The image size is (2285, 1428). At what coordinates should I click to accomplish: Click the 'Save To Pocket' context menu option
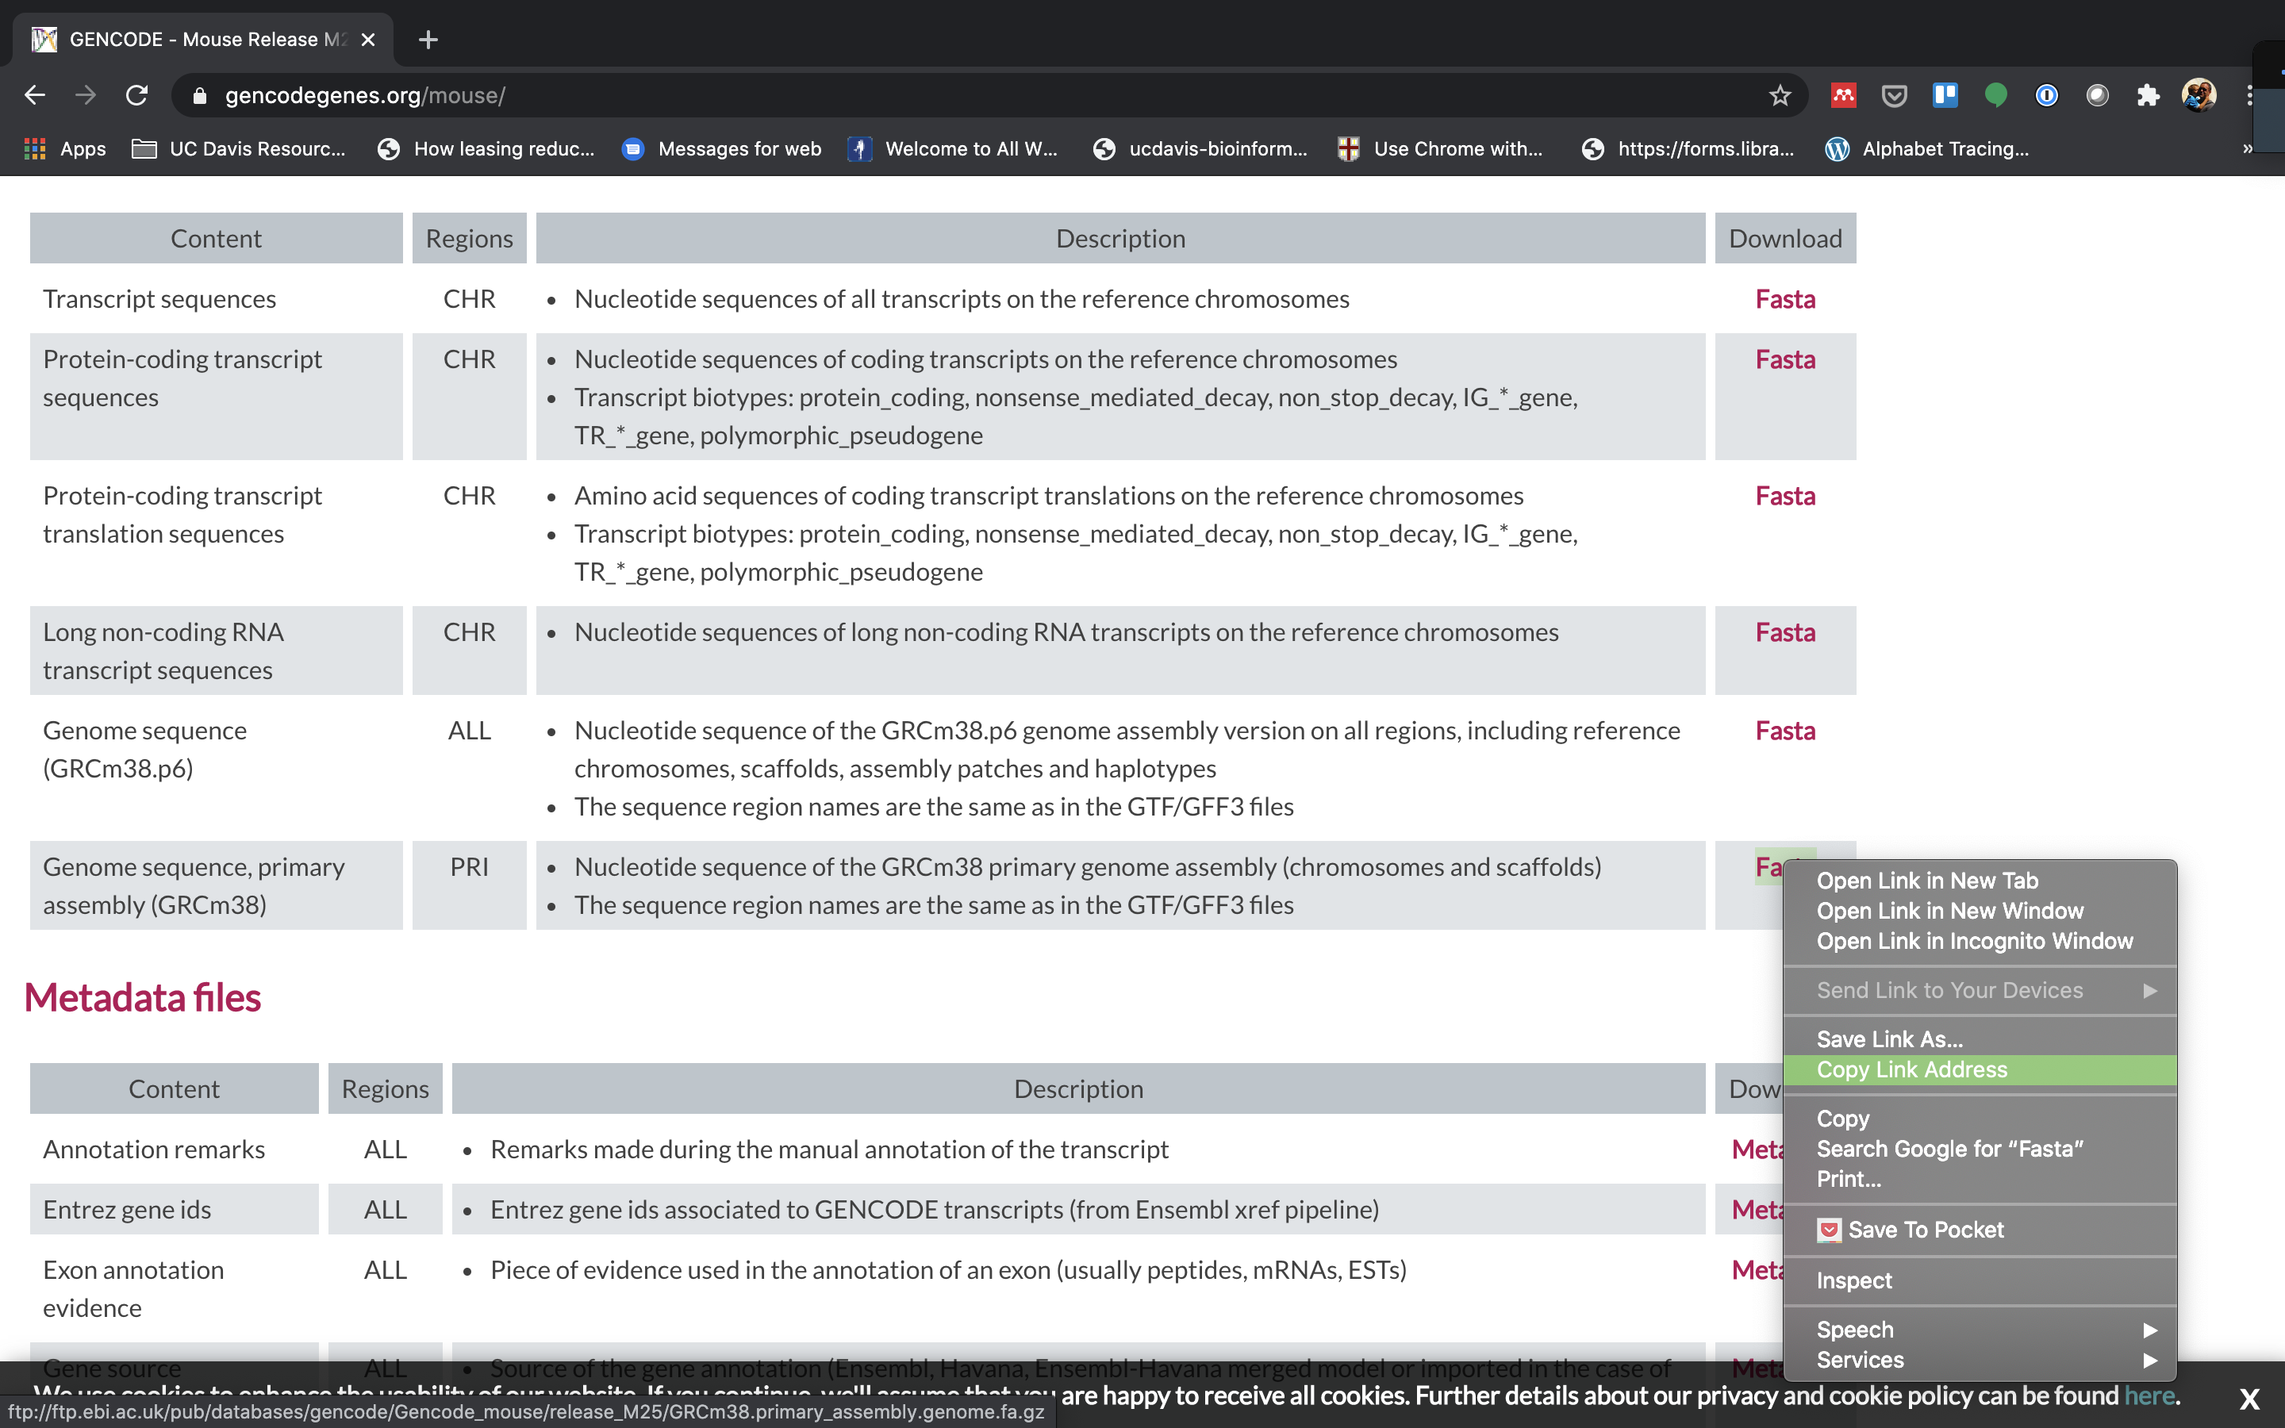click(x=1926, y=1229)
